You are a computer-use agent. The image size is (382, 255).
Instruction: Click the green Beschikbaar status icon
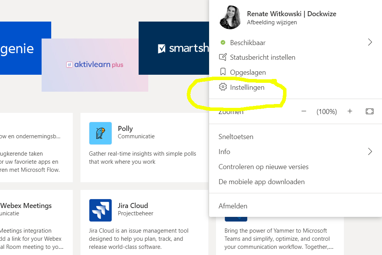[x=223, y=43]
